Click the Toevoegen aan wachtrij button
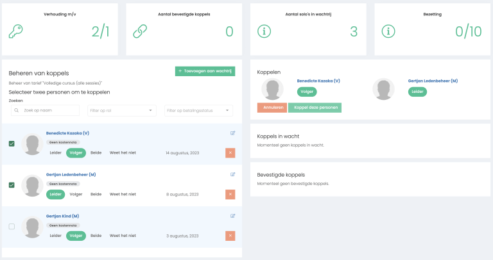Viewport: 493px width, 260px height. (205, 71)
